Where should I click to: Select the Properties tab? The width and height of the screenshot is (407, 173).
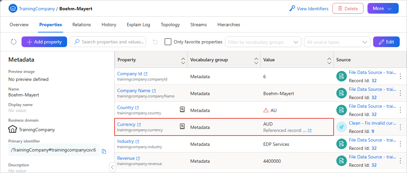click(x=50, y=25)
